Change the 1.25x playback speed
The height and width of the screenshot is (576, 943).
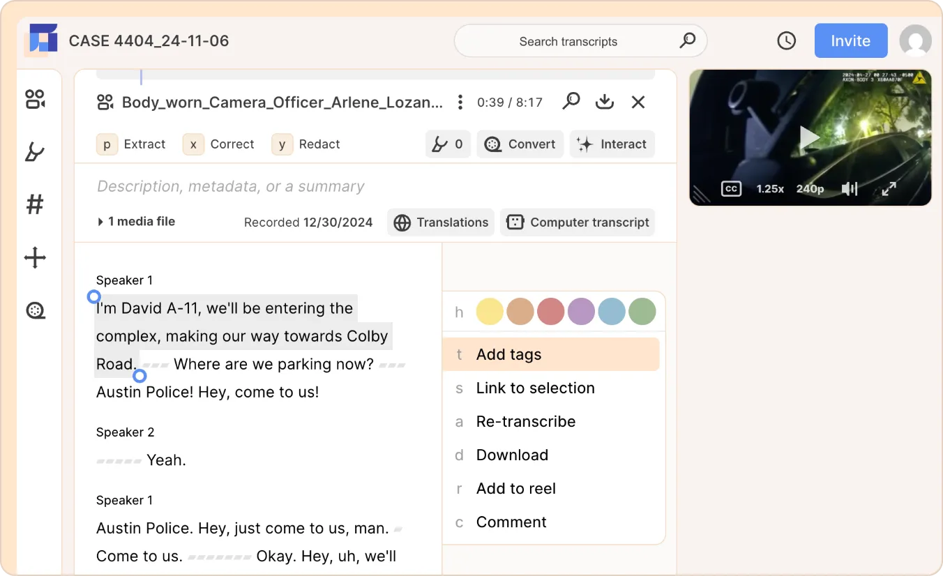coord(770,188)
